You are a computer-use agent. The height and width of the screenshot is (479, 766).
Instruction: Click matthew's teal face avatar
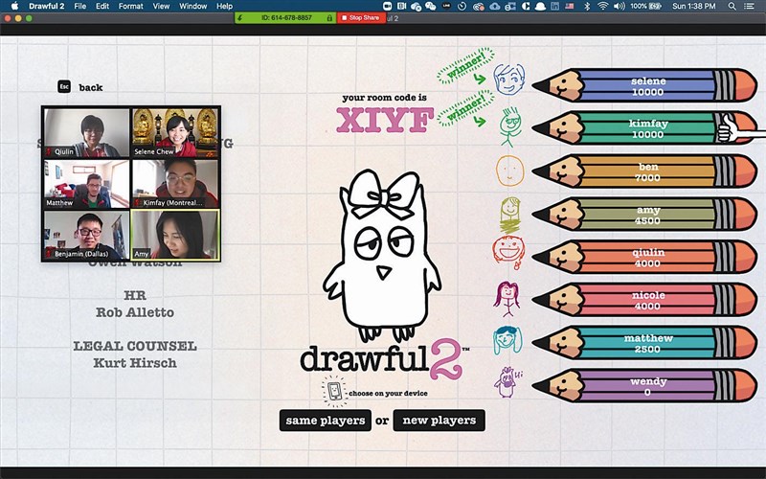[507, 340]
